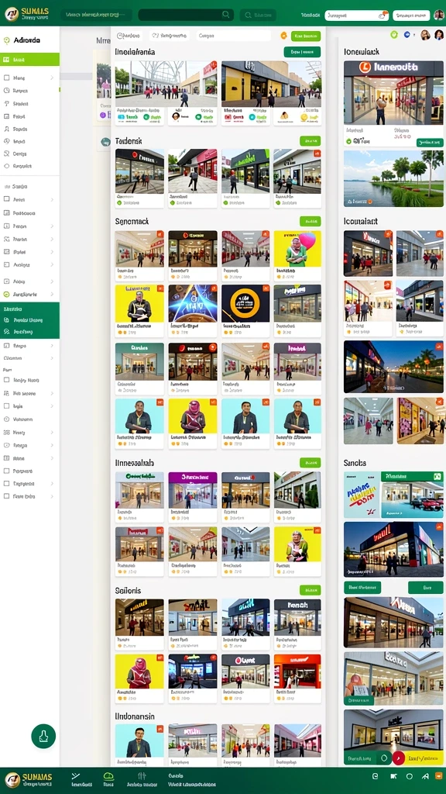This screenshot has height=794, width=446.
Task: Click the SUNAIAS logo in the bottom bar
Action: (x=28, y=780)
